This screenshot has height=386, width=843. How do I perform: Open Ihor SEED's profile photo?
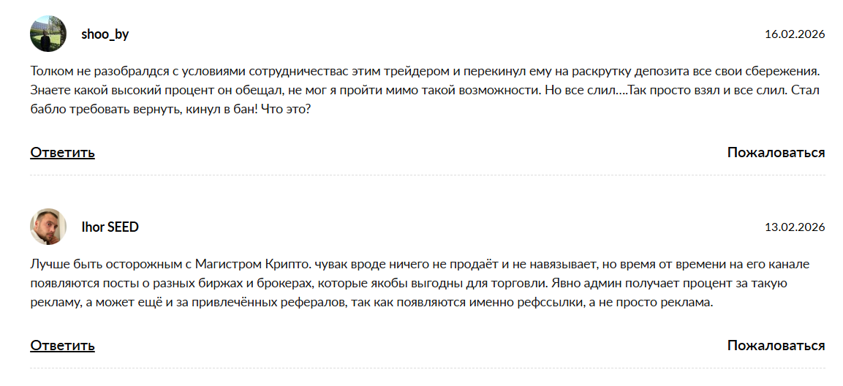click(48, 227)
